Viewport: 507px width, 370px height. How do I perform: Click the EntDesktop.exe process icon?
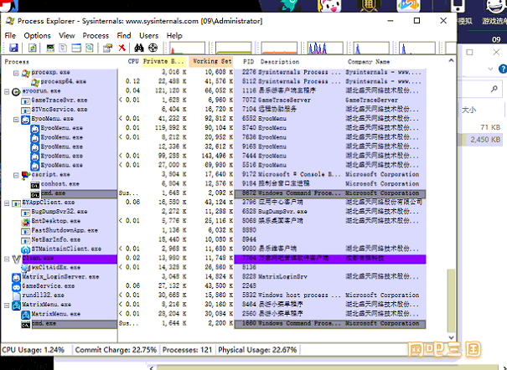(26, 222)
